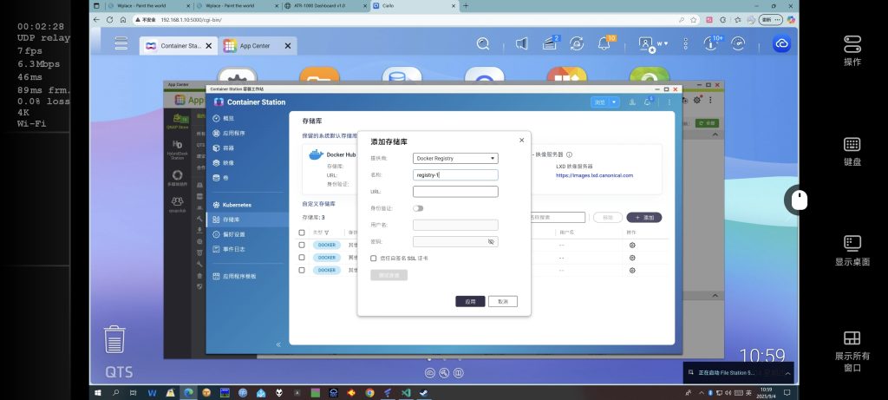Image resolution: width=888 pixels, height=400 pixels.
Task: Click the QTS search magnifier icon
Action: pos(482,43)
